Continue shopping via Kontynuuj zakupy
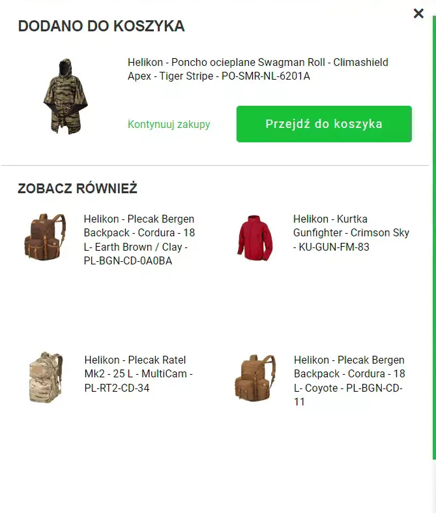 pyautogui.click(x=169, y=124)
